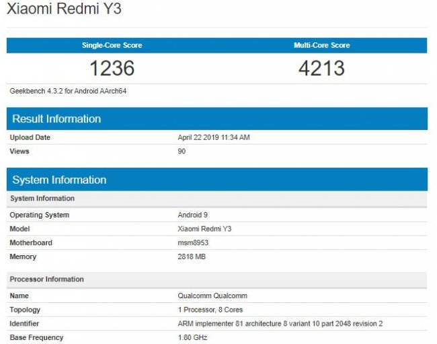Select the Multi-Core Score header
The image size is (437, 344).
(x=321, y=45)
